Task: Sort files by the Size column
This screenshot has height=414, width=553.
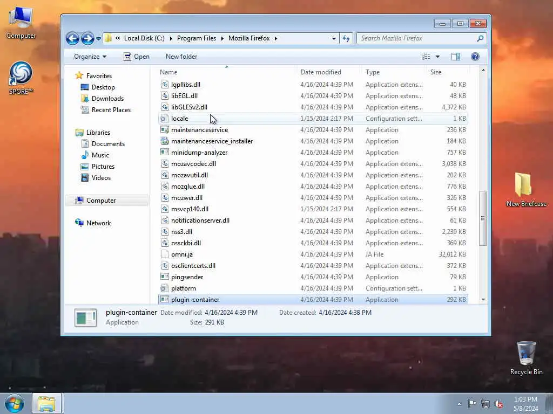Action: coord(436,72)
